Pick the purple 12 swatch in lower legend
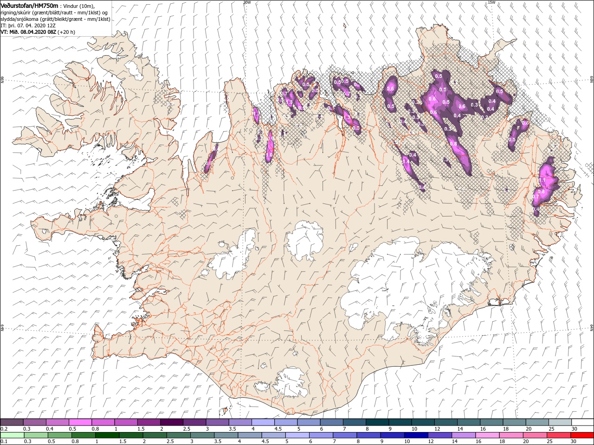The image size is (594, 445). pos(439,435)
